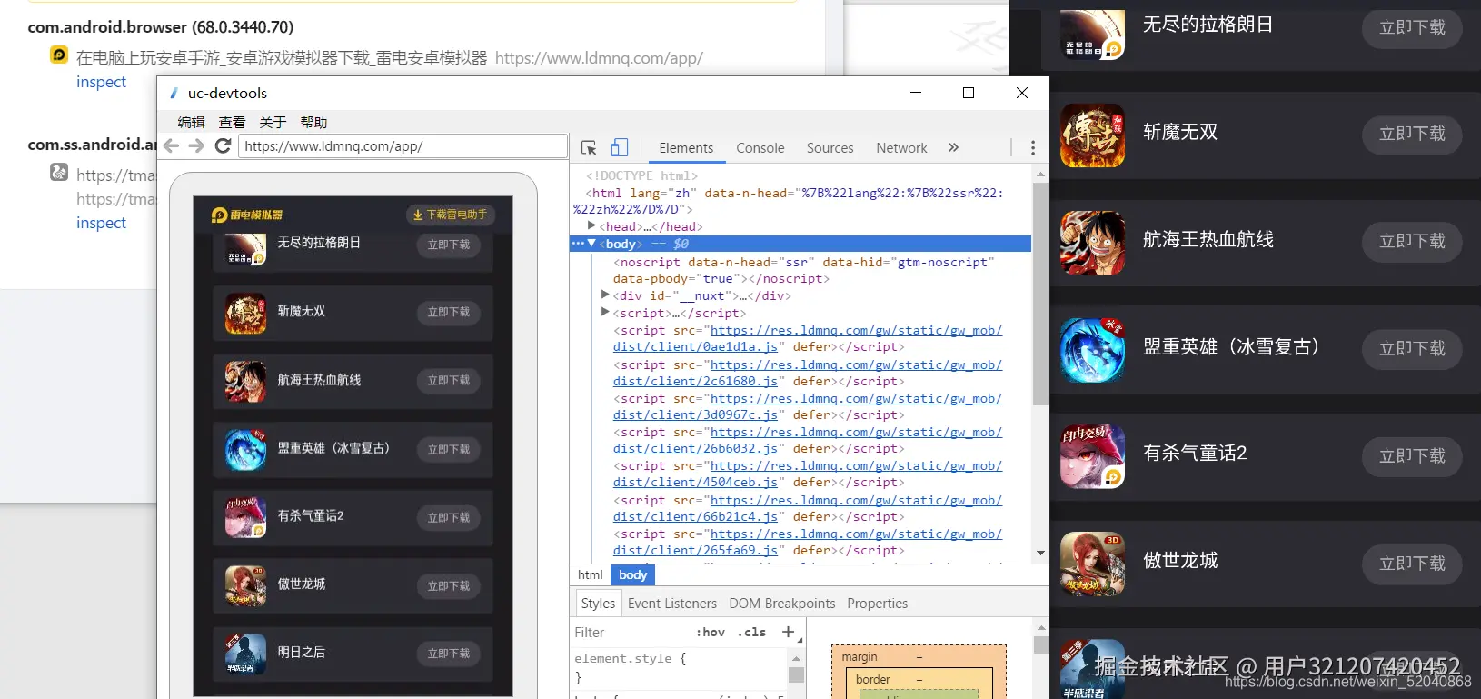This screenshot has height=699, width=1481.
Task: Select the Styles pane tab
Action: tap(598, 604)
